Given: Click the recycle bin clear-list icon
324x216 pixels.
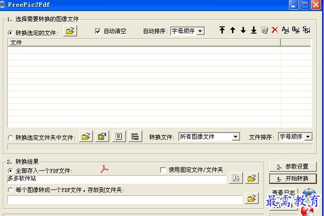Looking at the screenshot, I should (x=264, y=30).
